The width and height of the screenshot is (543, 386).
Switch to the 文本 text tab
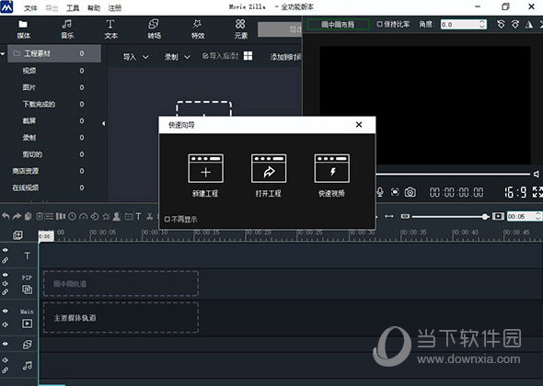pyautogui.click(x=110, y=29)
